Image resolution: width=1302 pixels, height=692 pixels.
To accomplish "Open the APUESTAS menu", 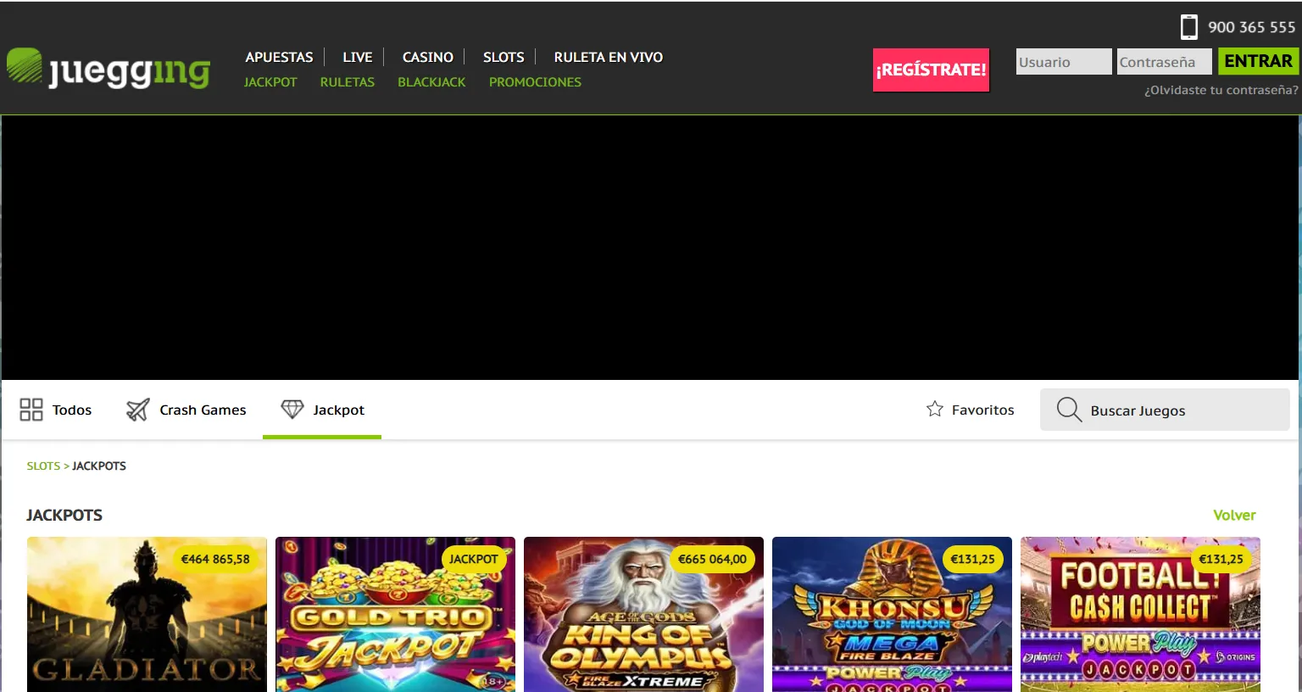I will coord(279,57).
